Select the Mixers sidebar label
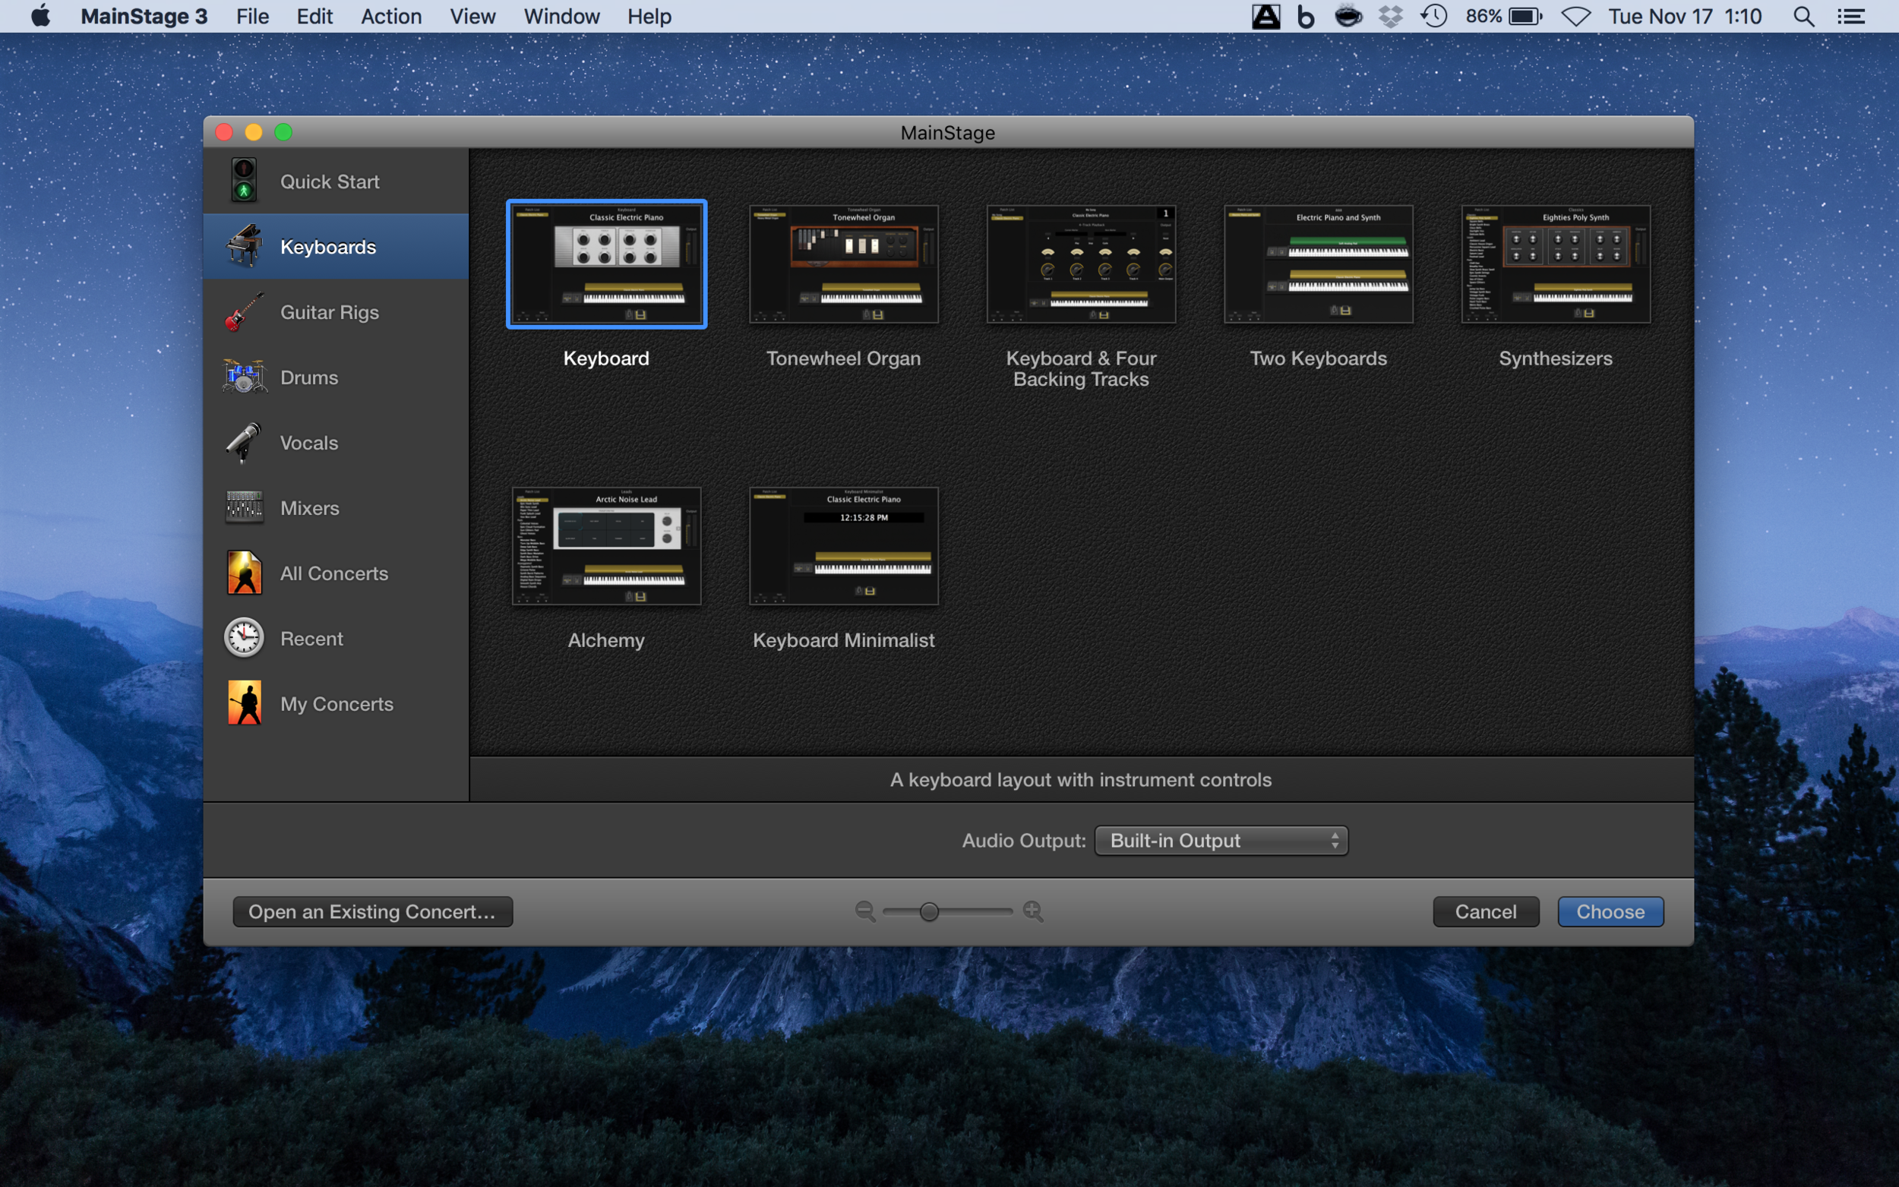Viewport: 1899px width, 1187px height. pyautogui.click(x=310, y=508)
